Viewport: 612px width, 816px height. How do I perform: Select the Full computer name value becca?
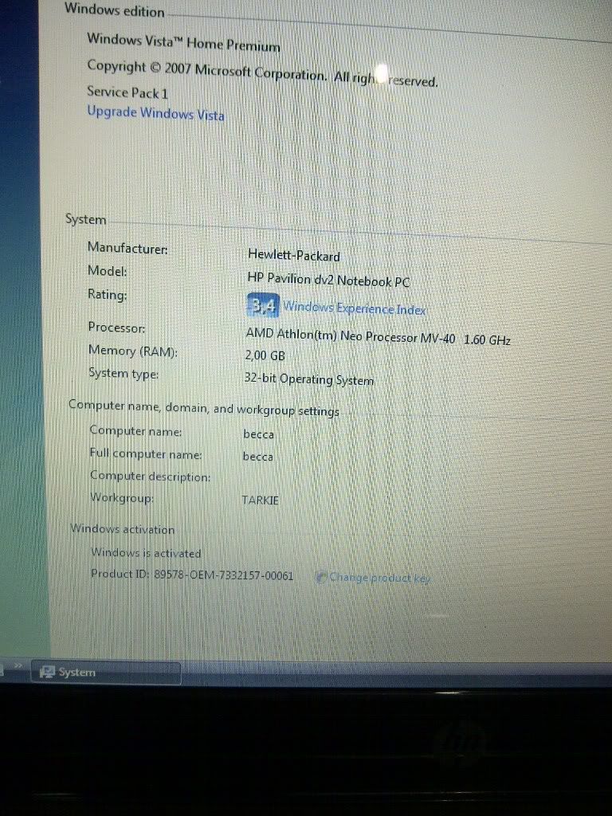coord(258,457)
